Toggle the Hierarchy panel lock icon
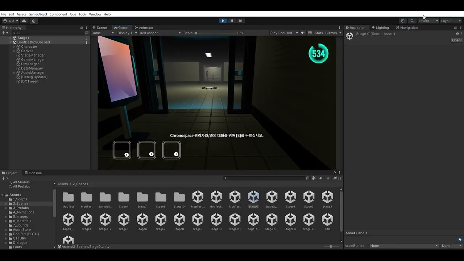 pyautogui.click(x=82, y=28)
